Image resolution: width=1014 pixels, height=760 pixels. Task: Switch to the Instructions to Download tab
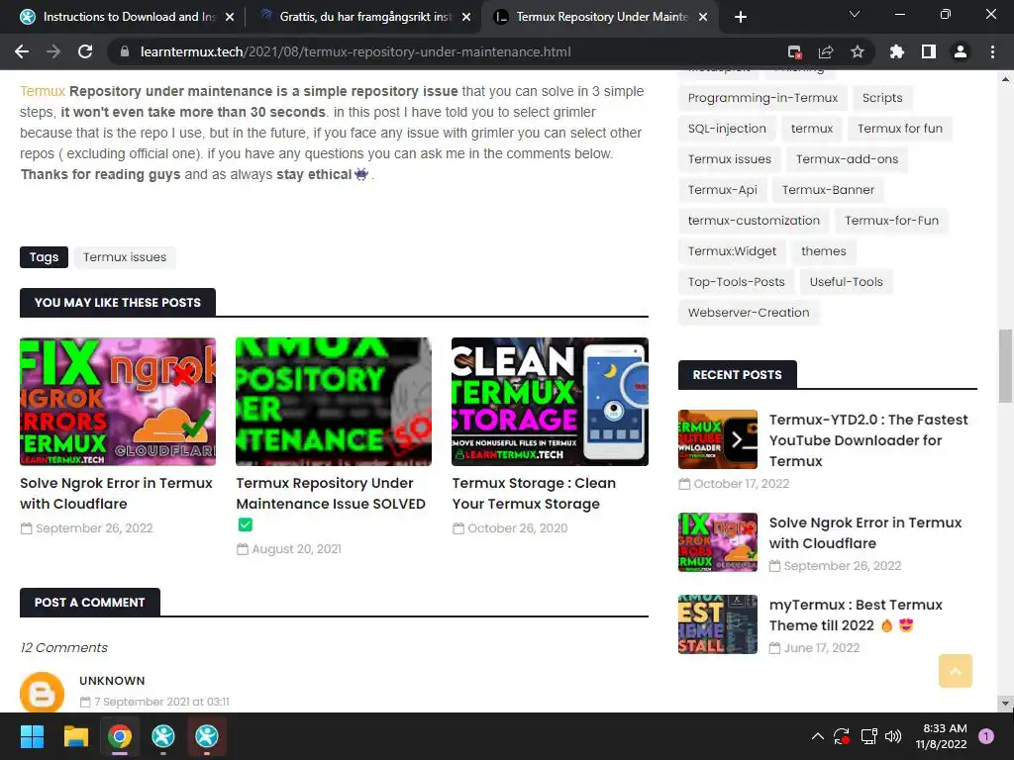tap(126, 17)
